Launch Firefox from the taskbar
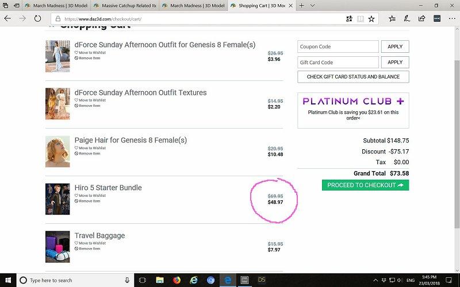Screen dimensions: 460x287 (x=177, y=280)
